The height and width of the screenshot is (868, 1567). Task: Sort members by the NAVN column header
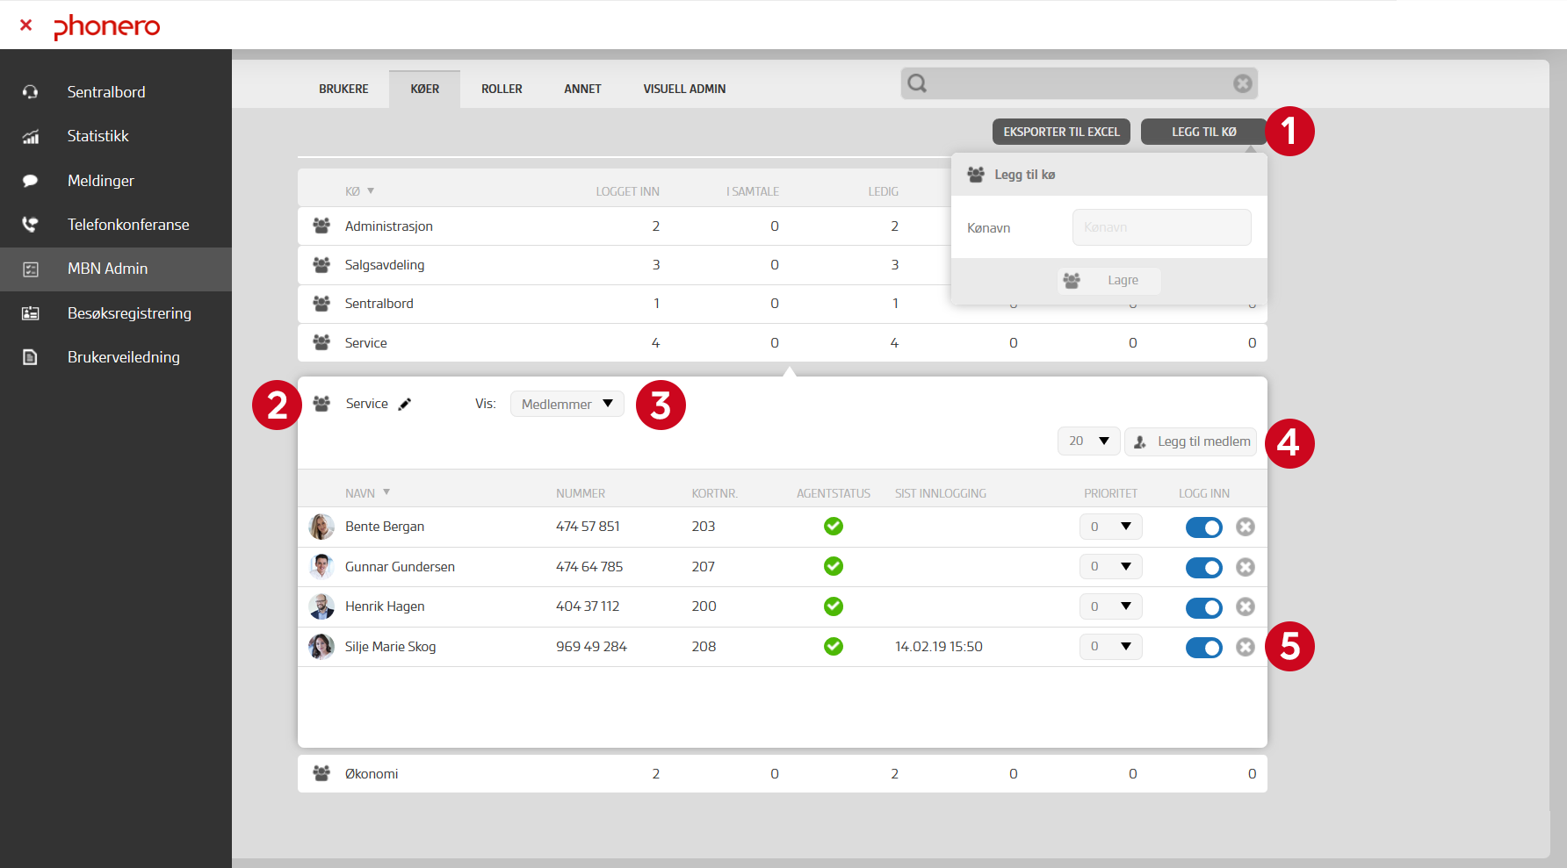pyautogui.click(x=367, y=493)
